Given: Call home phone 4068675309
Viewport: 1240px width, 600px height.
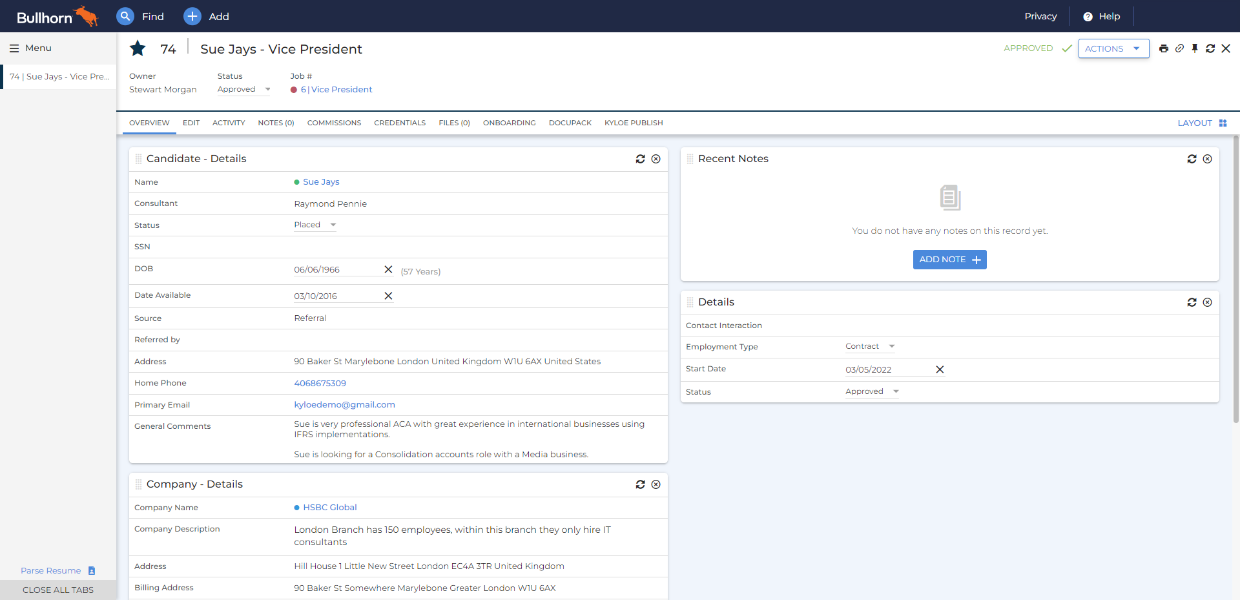Looking at the screenshot, I should [x=320, y=384].
